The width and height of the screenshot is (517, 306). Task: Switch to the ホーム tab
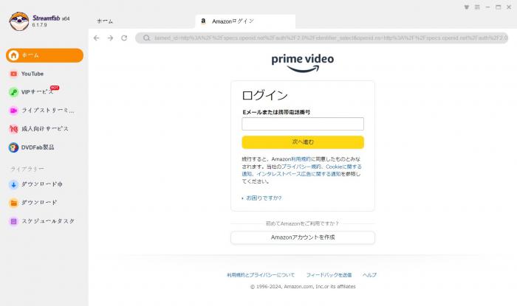tap(105, 21)
